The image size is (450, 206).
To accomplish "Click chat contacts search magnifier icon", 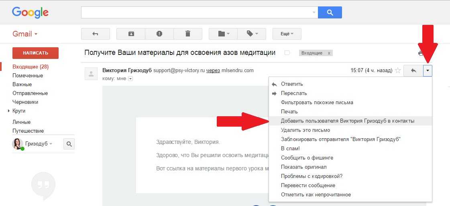I will 69,144.
